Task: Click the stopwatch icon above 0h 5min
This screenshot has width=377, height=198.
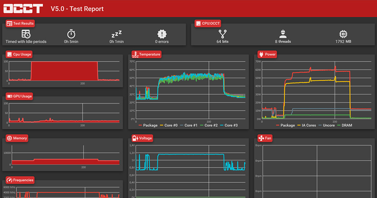Action: coord(71,34)
